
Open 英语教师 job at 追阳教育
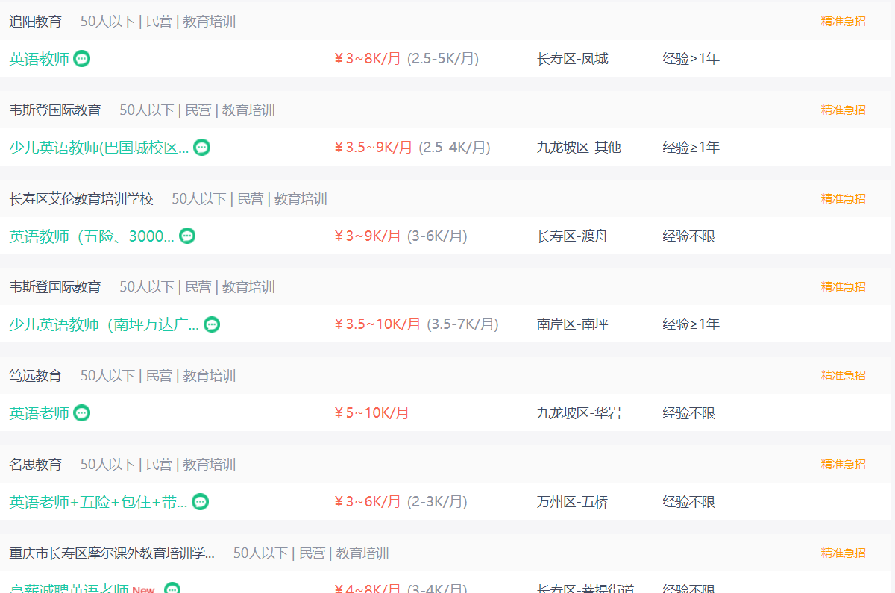pos(39,59)
